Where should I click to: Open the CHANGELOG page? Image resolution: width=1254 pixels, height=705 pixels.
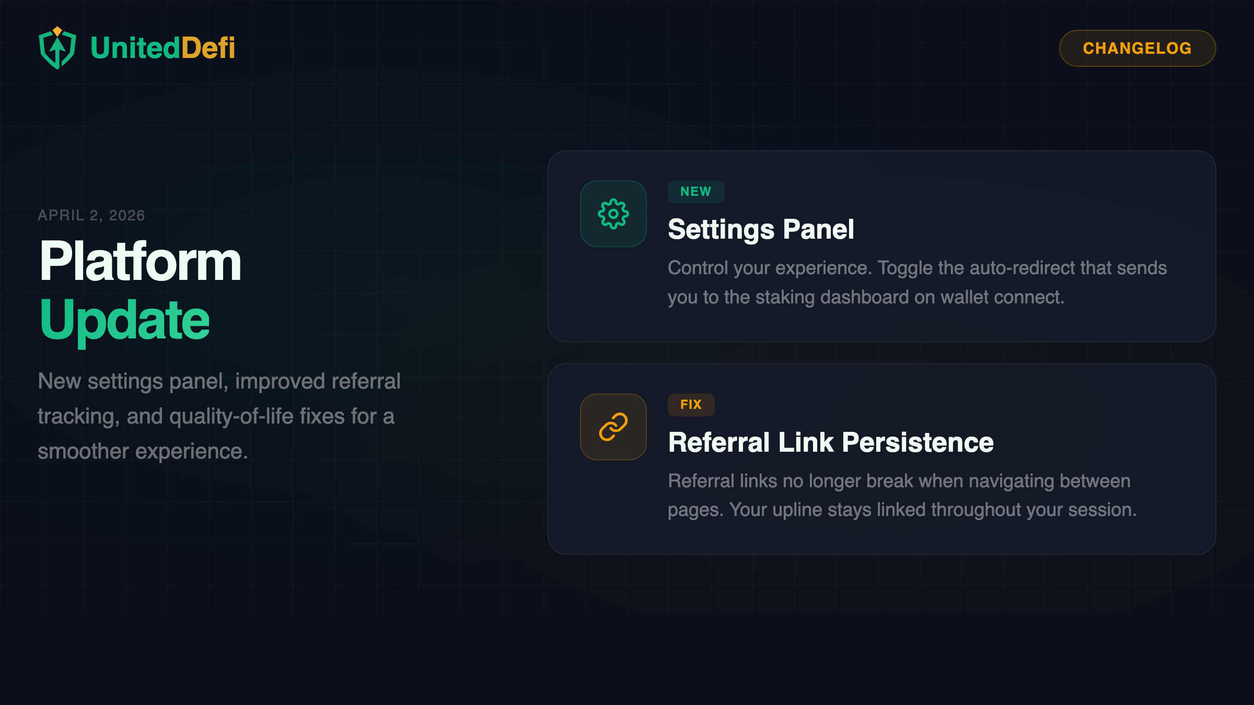(1137, 48)
